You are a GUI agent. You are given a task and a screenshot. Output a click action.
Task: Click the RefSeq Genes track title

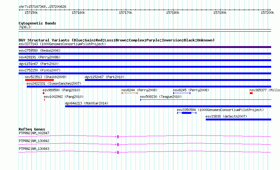click(32, 129)
